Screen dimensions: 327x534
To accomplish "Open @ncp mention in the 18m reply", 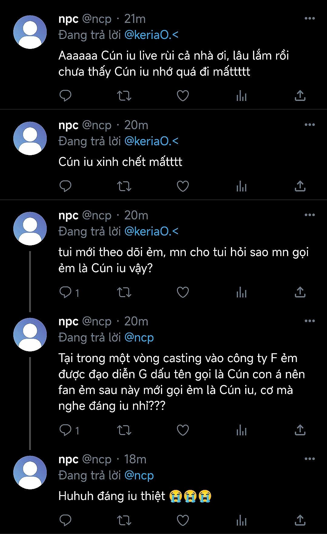I will [139, 475].
